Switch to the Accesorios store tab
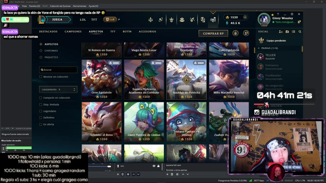 pyautogui.click(x=147, y=32)
